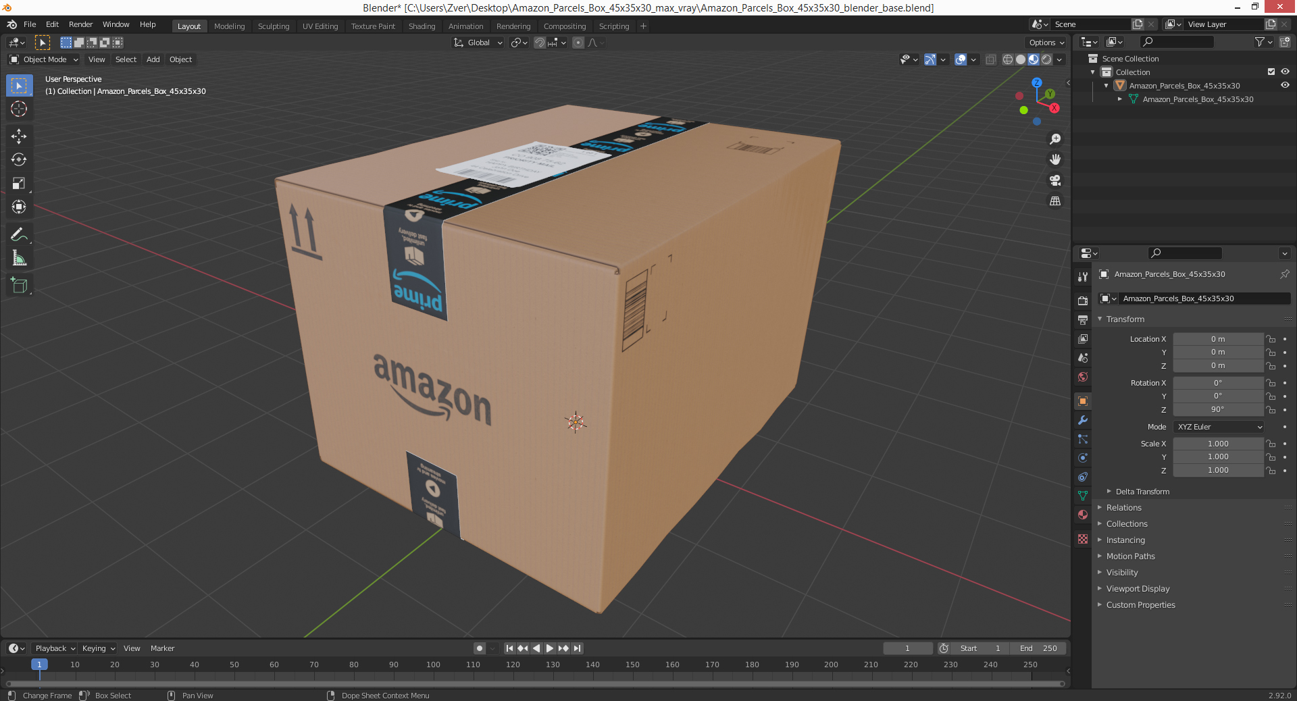
Task: Open rotation Mode XYZ Euler dropdown
Action: (1219, 427)
